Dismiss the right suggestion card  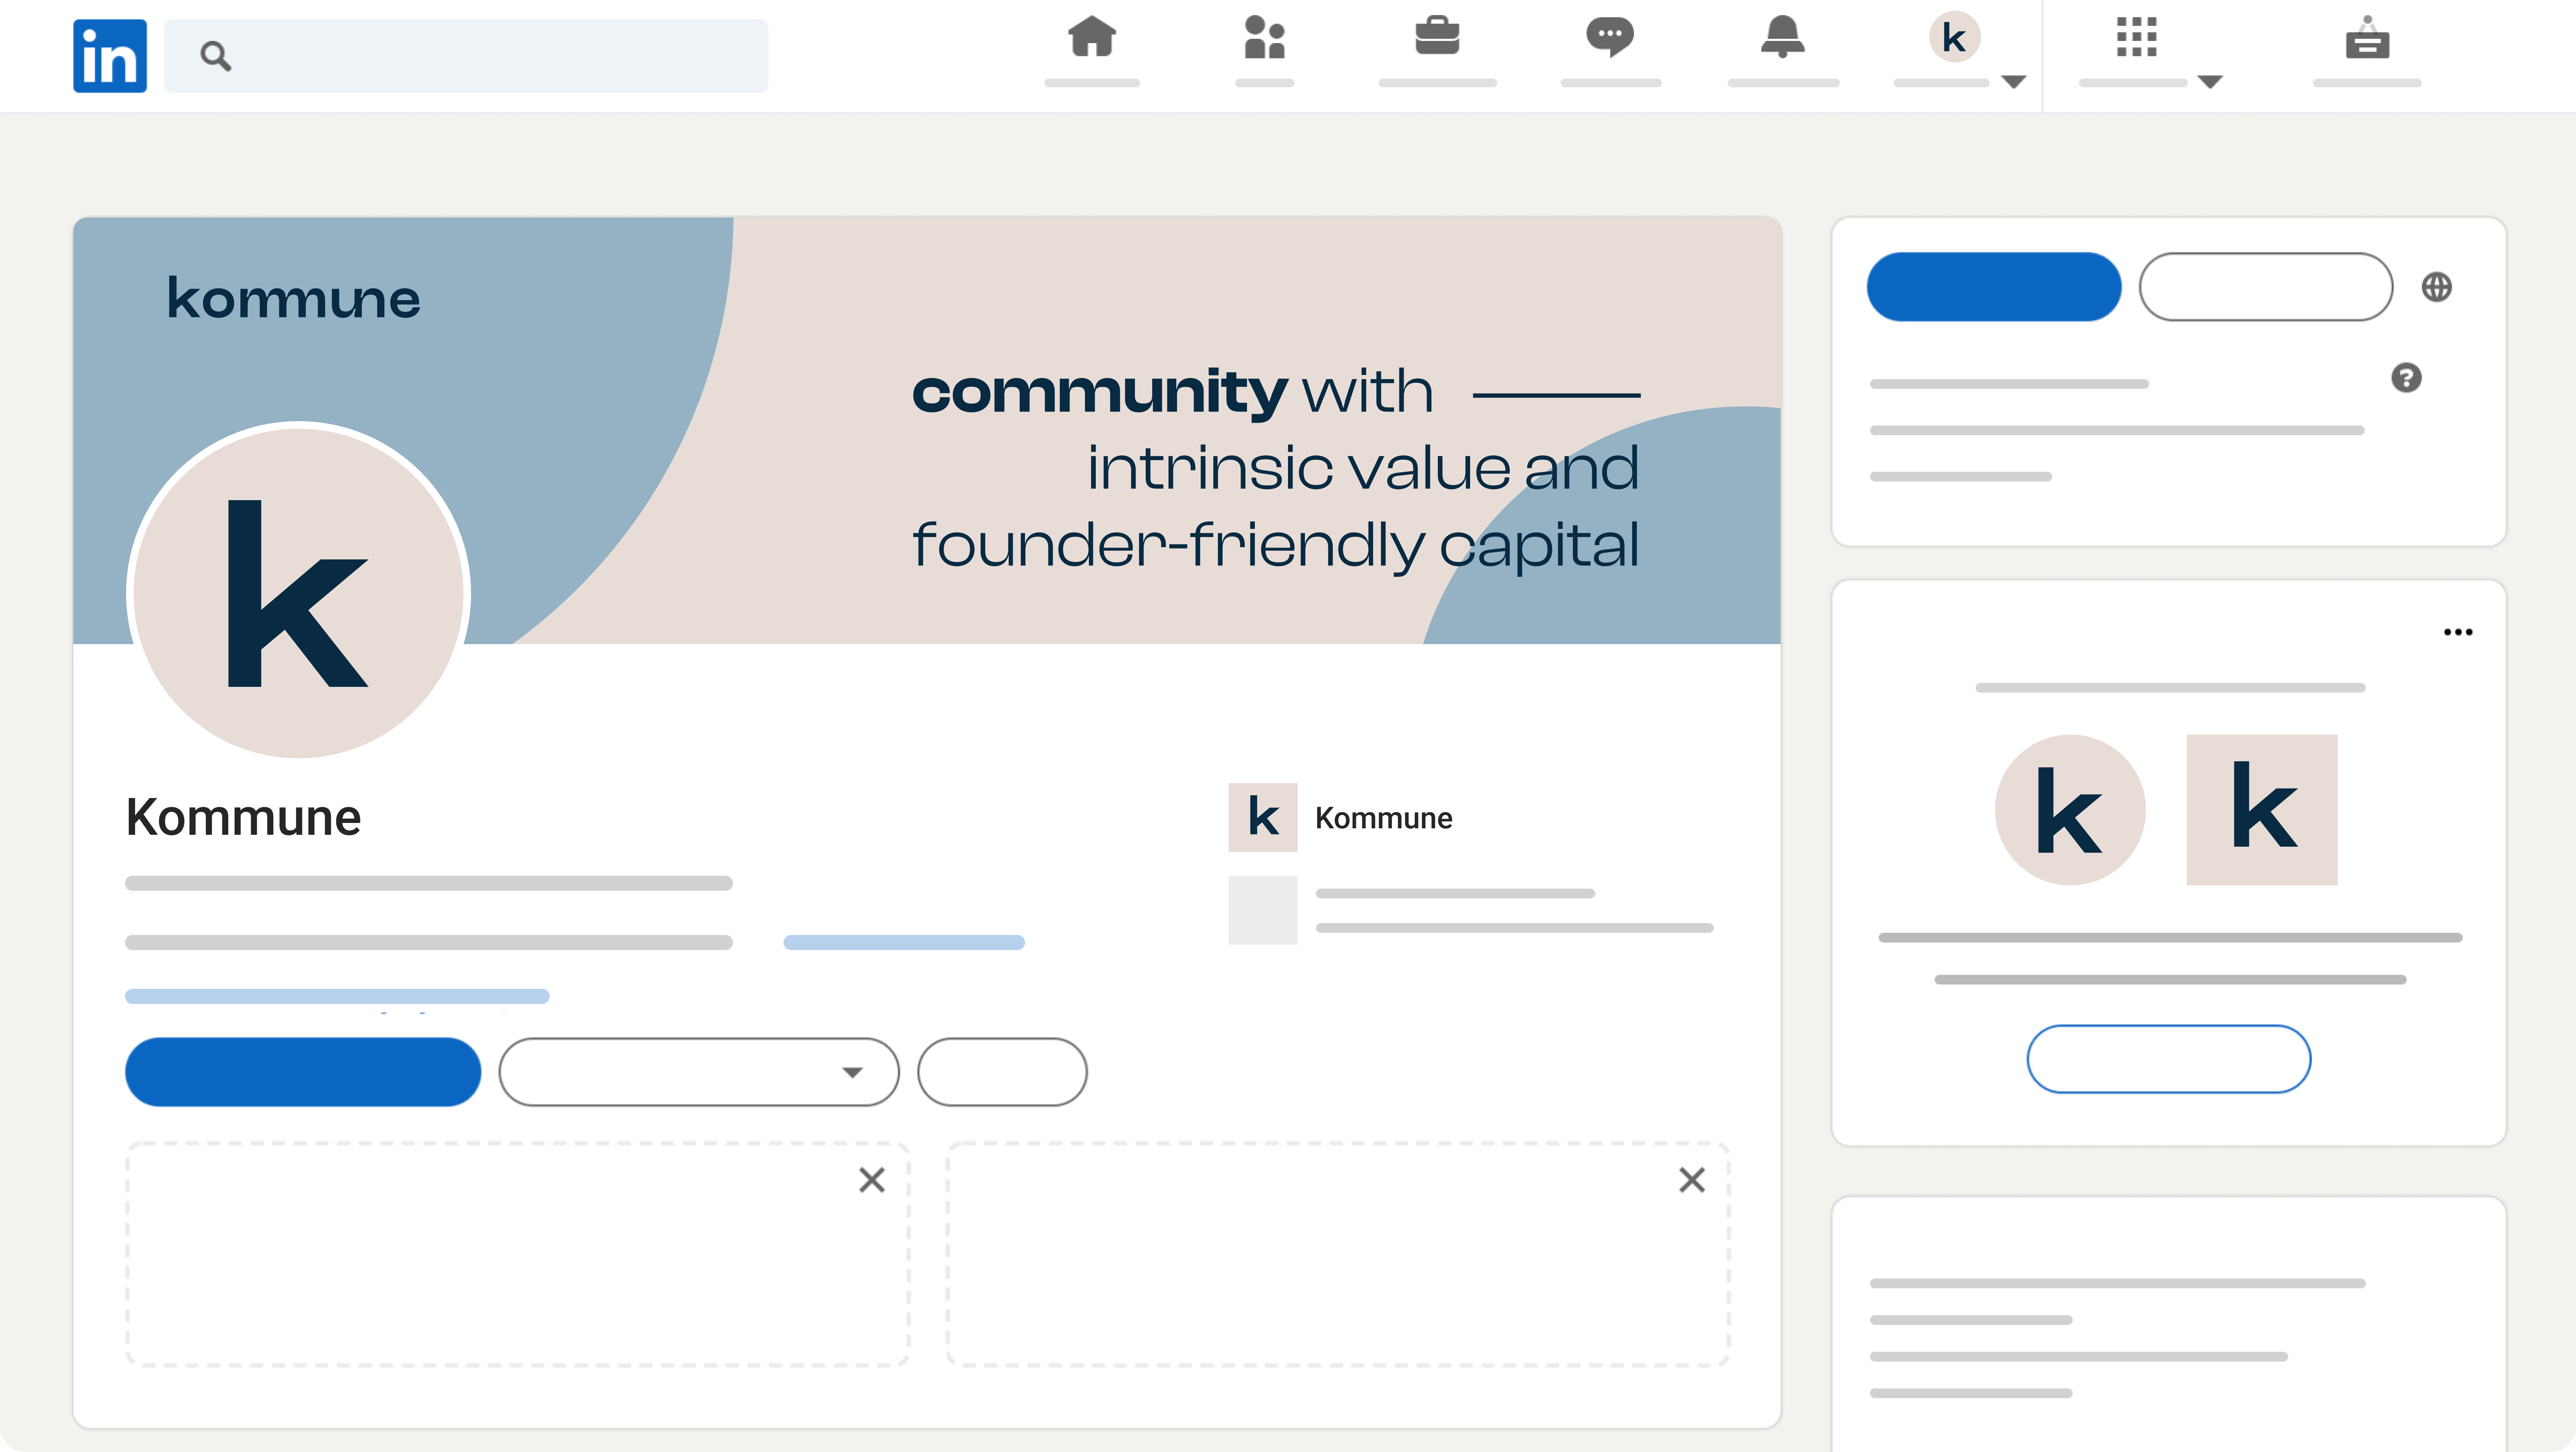[x=1691, y=1180]
